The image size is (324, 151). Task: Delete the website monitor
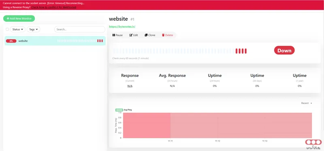(x=167, y=35)
